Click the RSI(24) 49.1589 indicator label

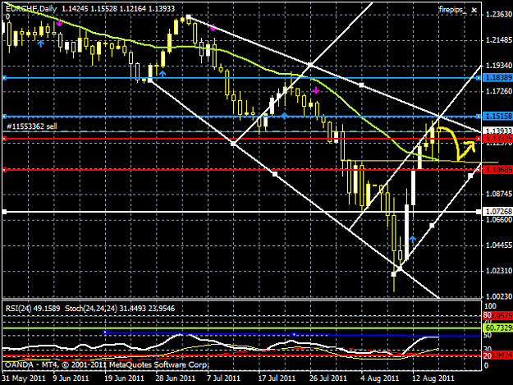[x=33, y=309]
